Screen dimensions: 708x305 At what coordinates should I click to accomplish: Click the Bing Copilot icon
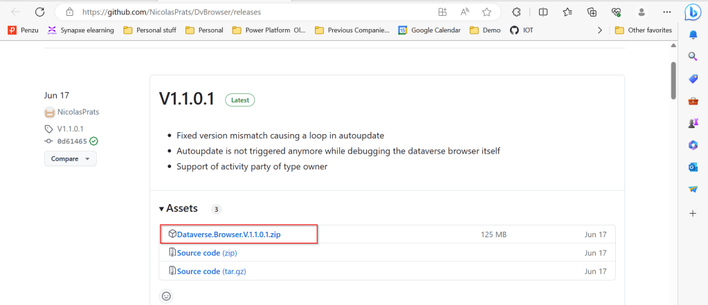(x=692, y=12)
